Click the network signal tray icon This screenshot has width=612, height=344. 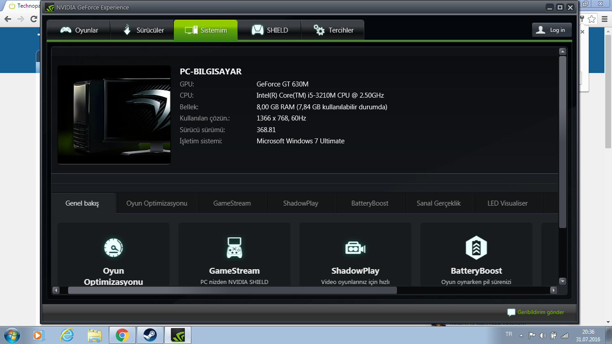pyautogui.click(x=565, y=335)
